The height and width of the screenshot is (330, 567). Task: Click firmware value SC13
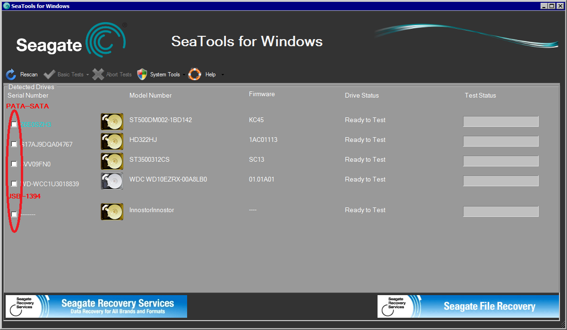(x=257, y=159)
